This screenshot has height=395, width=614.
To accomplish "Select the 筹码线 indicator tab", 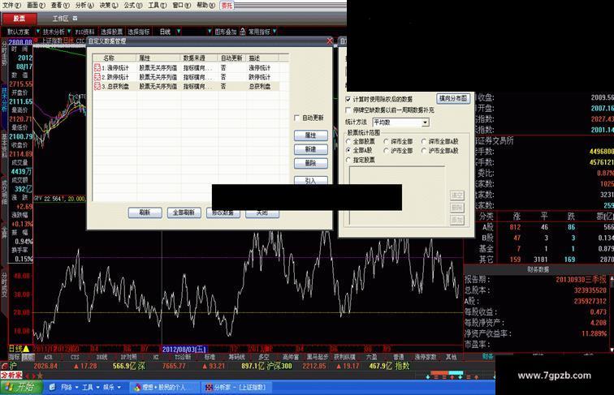I will pyautogui.click(x=236, y=357).
